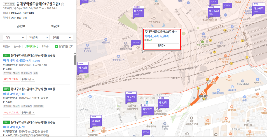Click the 신세계백화점 map icon
The width and height of the screenshot is (267, 137).
pyautogui.click(x=219, y=90)
